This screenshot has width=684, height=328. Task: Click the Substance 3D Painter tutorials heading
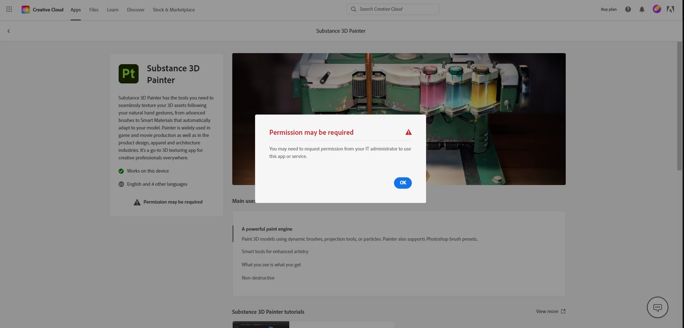[268, 312]
